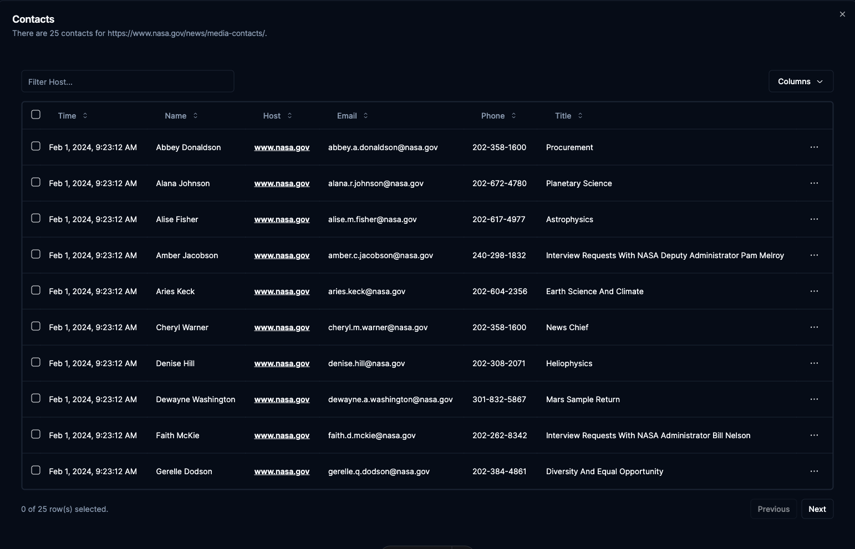Click the Filter Host input field
Image resolution: width=855 pixels, height=549 pixels.
coord(128,81)
